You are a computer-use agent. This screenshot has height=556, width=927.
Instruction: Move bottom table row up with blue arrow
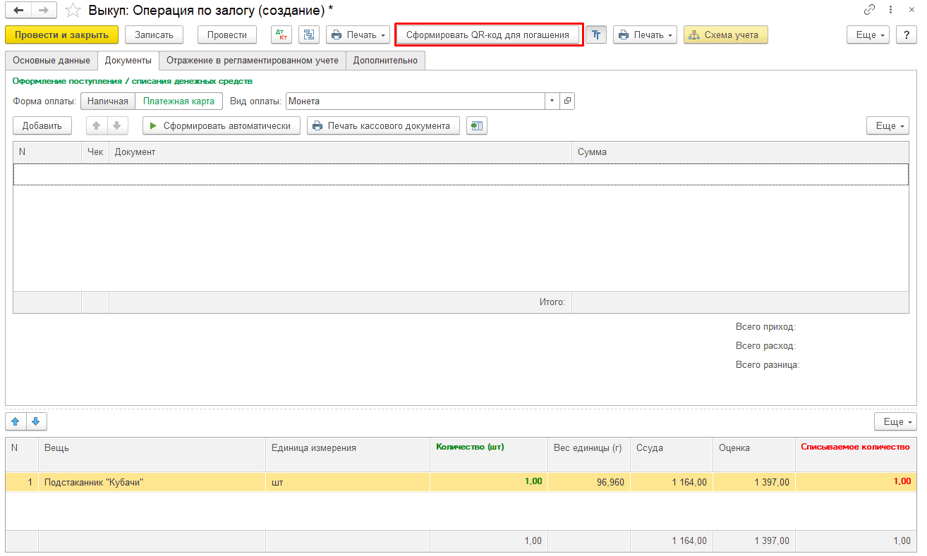pos(16,421)
